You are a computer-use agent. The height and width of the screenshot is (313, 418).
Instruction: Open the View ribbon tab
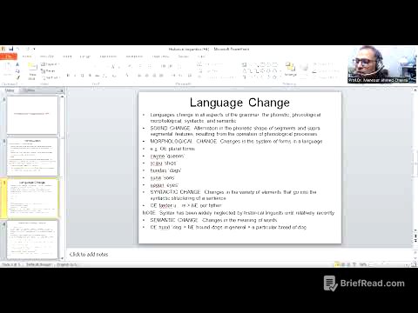tap(201, 57)
